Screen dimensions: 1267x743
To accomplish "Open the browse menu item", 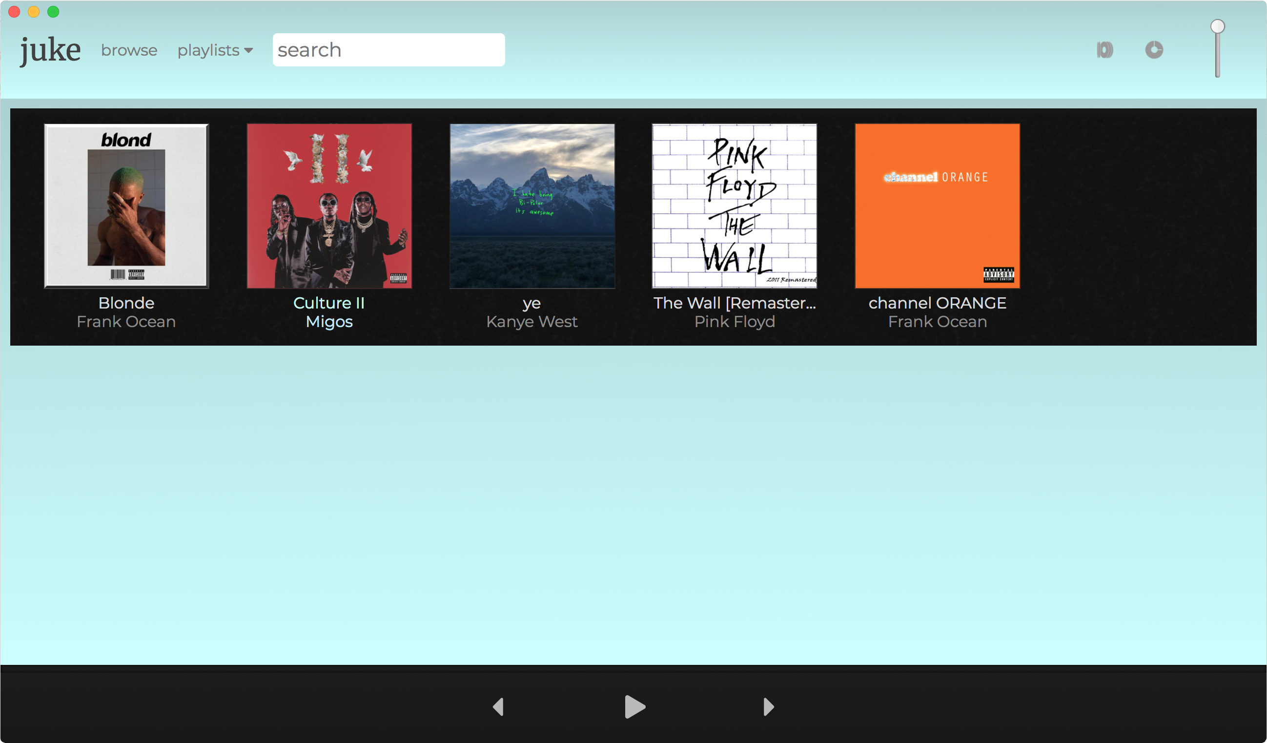I will pyautogui.click(x=129, y=50).
